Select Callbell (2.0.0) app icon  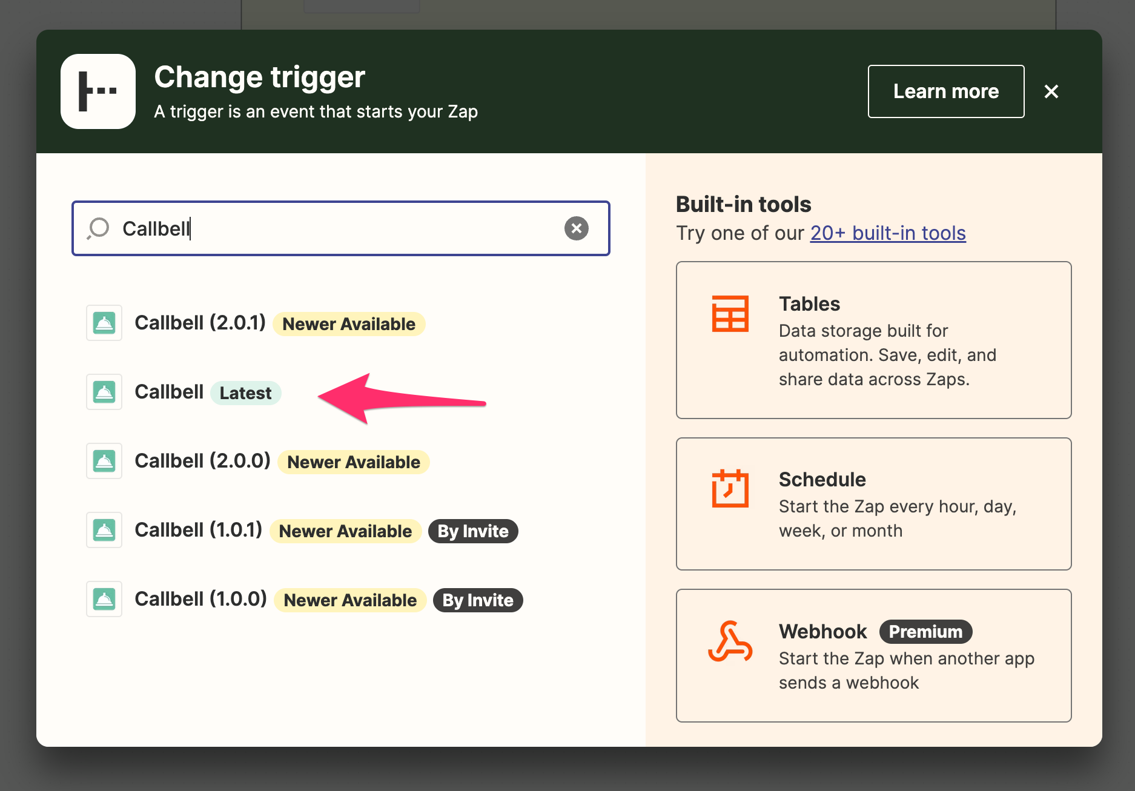pyautogui.click(x=104, y=461)
